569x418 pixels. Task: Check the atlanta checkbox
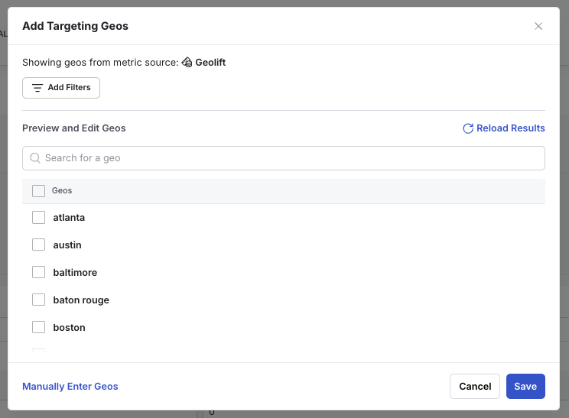pos(39,218)
